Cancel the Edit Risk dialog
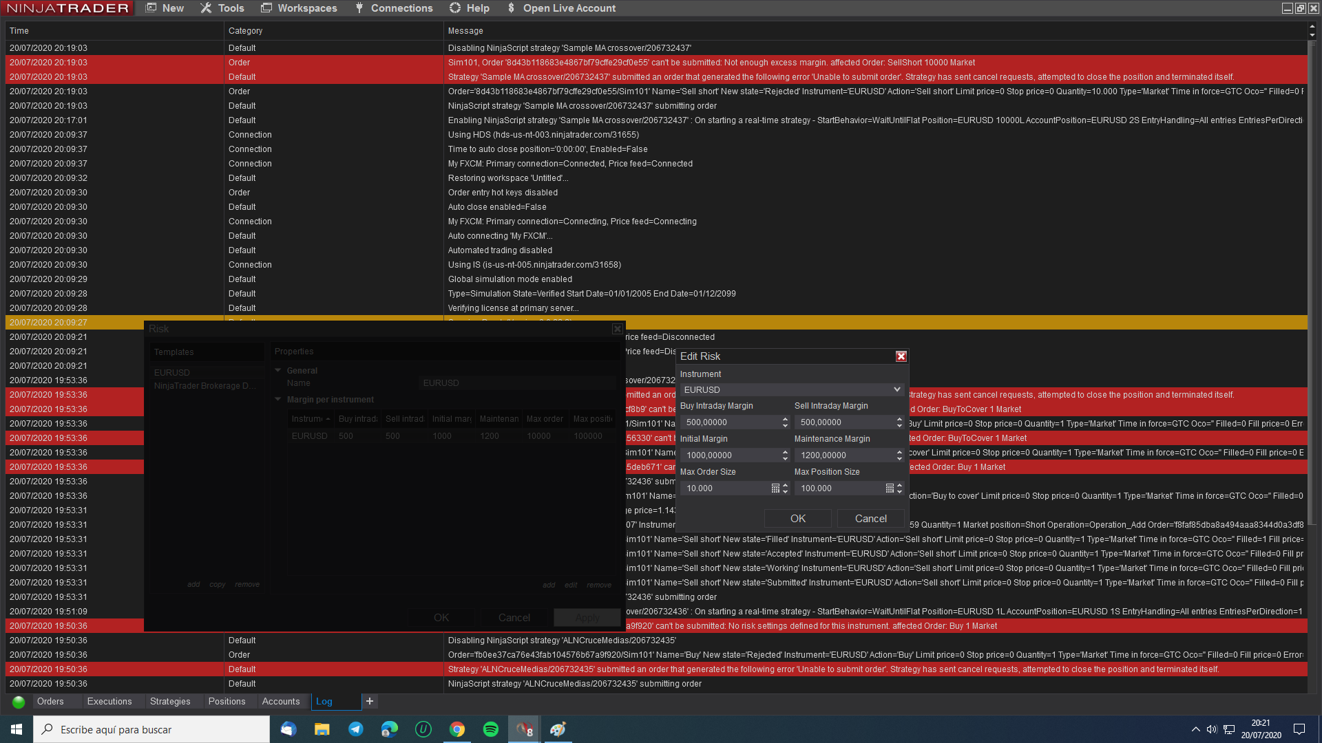1322x743 pixels. [x=870, y=519]
